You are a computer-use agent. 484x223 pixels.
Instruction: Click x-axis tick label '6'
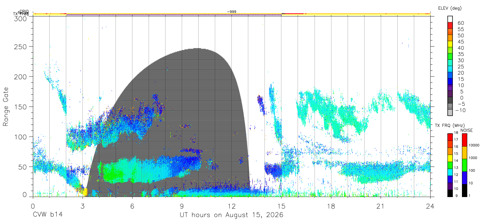(132, 206)
